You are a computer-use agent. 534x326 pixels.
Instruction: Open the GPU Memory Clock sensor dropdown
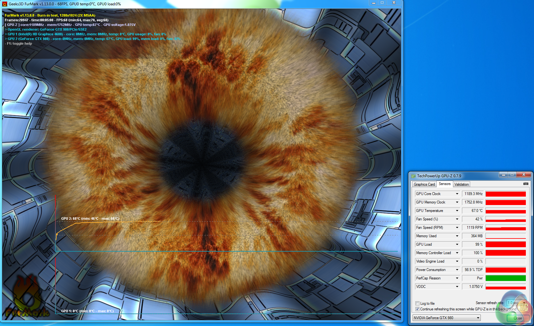click(x=457, y=202)
